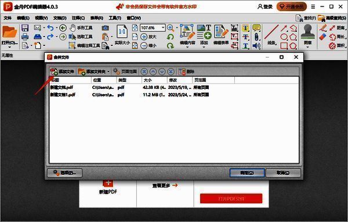Open the 工具(T) menu
The height and width of the screenshot is (222, 348).
point(115,18)
